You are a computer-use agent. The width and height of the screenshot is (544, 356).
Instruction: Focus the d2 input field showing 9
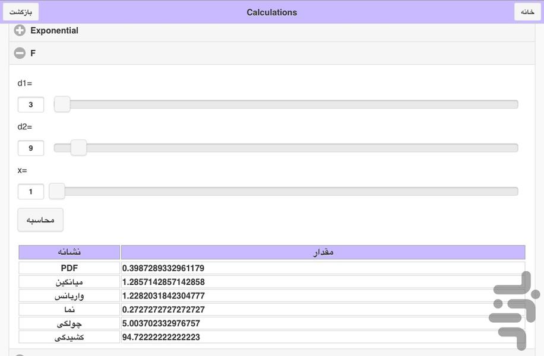[31, 148]
